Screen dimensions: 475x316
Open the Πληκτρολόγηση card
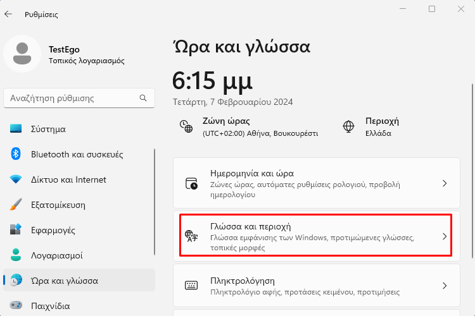[x=317, y=286]
